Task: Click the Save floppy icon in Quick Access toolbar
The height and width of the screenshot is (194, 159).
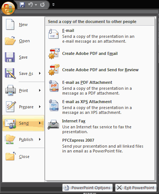Action: click(x=22, y=5)
